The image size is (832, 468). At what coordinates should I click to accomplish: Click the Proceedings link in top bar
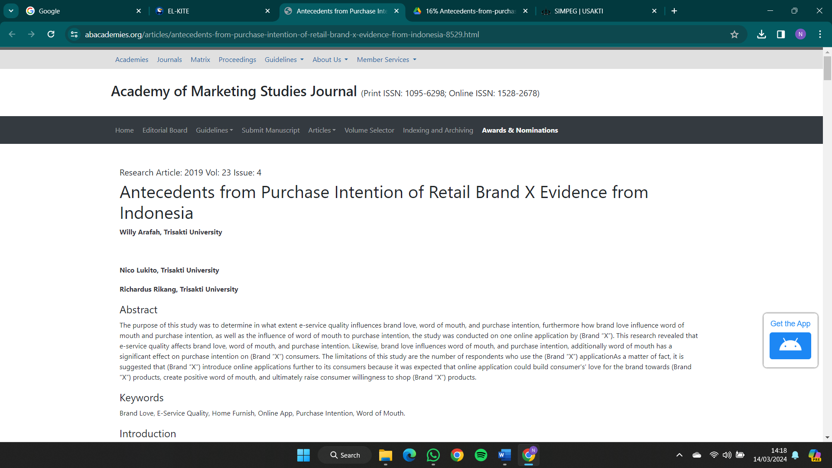pyautogui.click(x=237, y=60)
